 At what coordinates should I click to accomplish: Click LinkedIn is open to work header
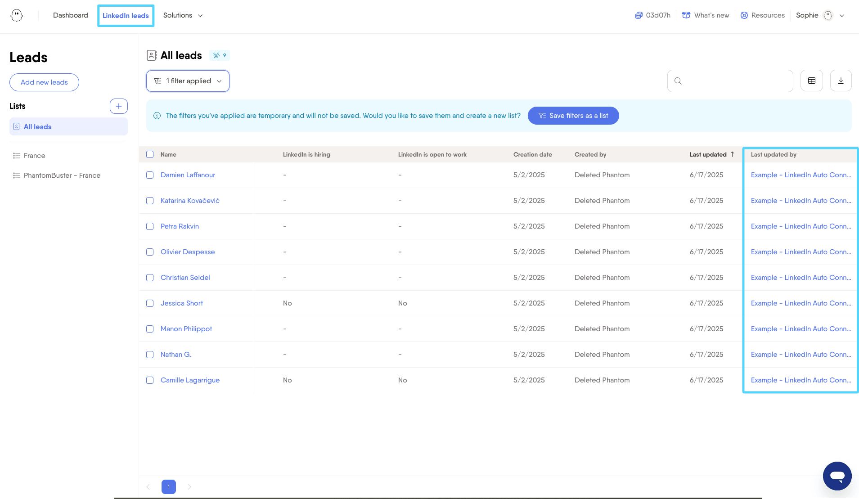(x=432, y=154)
